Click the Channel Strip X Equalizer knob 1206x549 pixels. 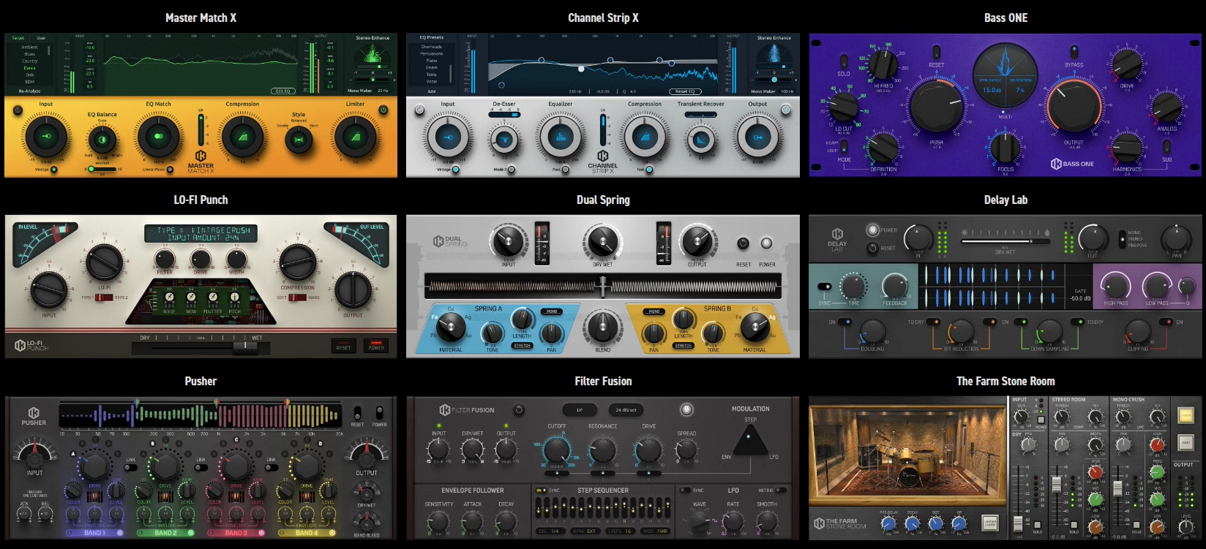pos(561,137)
